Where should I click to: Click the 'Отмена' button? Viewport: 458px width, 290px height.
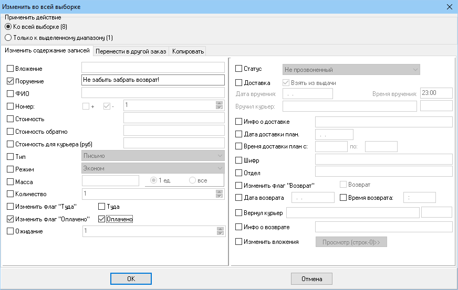point(311,278)
